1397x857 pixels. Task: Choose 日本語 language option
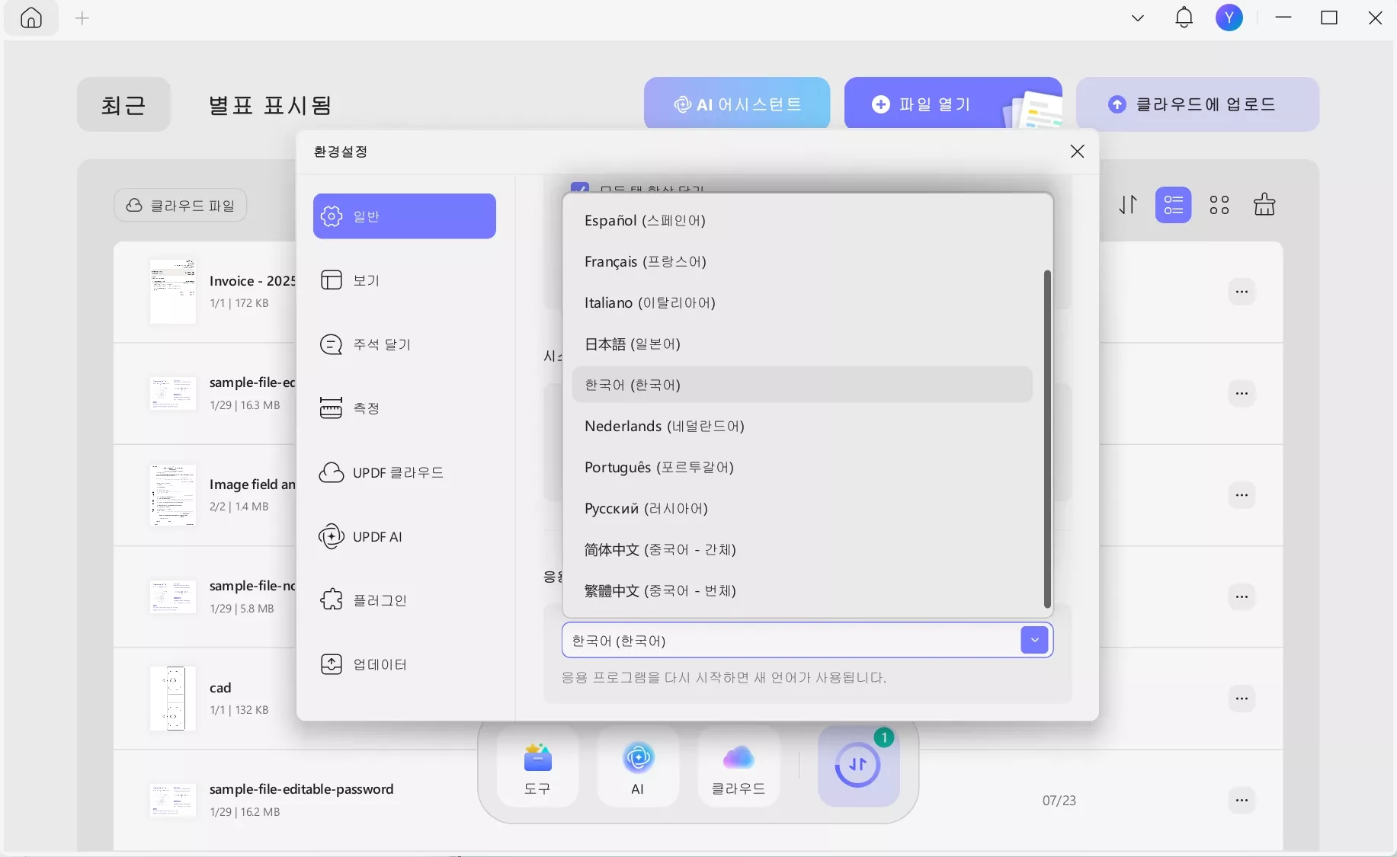point(802,344)
